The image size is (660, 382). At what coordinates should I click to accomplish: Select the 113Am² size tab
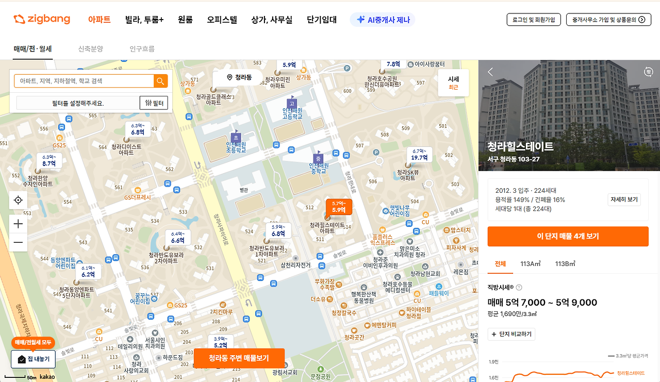(x=531, y=263)
